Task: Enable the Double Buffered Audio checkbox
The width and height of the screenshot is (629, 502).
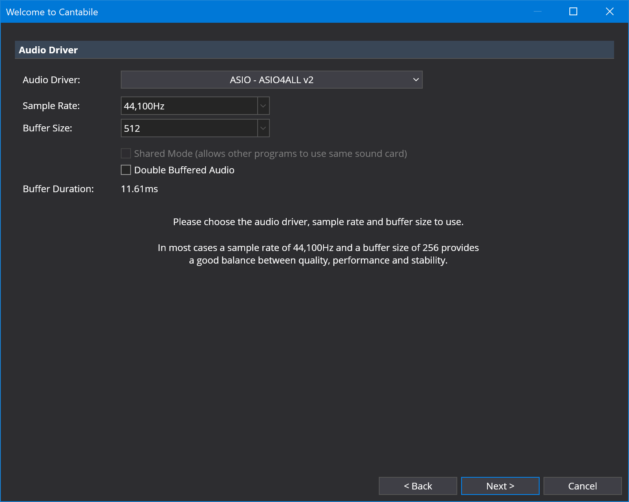Action: 126,170
